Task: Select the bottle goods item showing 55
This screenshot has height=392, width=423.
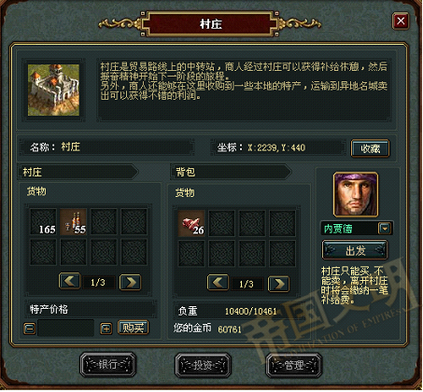Action: (x=74, y=222)
